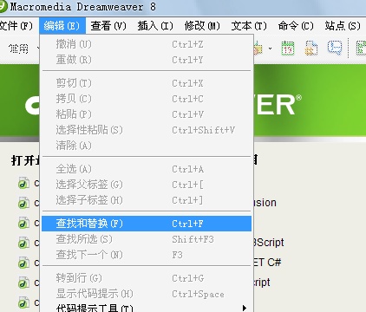
Task: Open the 文件 (F) menu
Action: click(16, 26)
